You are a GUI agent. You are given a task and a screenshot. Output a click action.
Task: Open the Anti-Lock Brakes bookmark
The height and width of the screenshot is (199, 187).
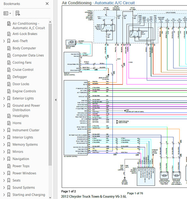tap(25, 34)
